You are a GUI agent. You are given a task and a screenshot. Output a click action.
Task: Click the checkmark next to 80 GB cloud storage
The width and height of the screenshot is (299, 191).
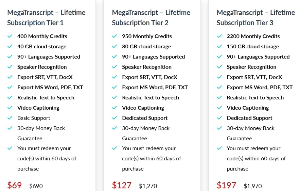click(114, 47)
